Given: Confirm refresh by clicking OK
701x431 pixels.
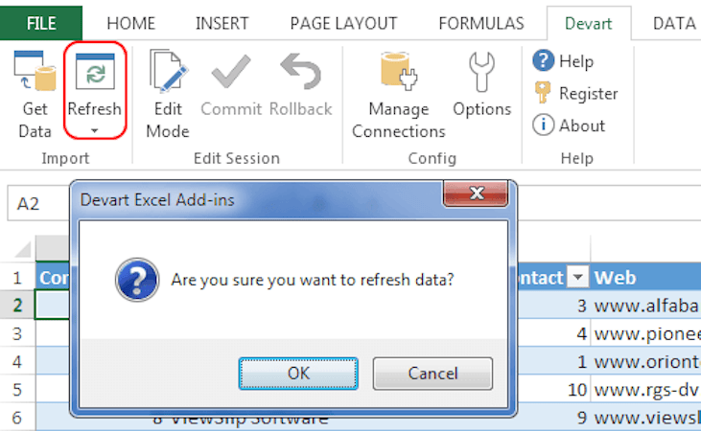Looking at the screenshot, I should [298, 373].
